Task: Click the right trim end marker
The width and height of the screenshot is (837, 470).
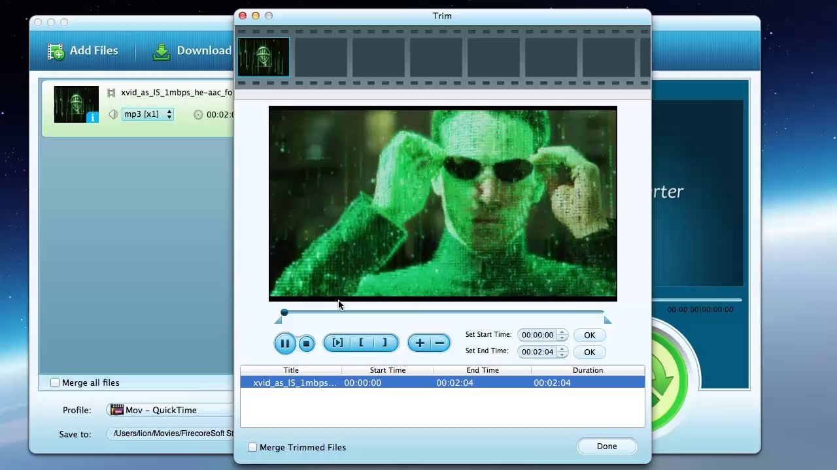Action: click(x=607, y=320)
